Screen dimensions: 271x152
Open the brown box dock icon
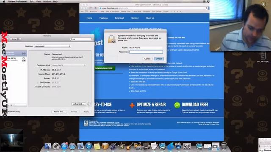pos(105,146)
